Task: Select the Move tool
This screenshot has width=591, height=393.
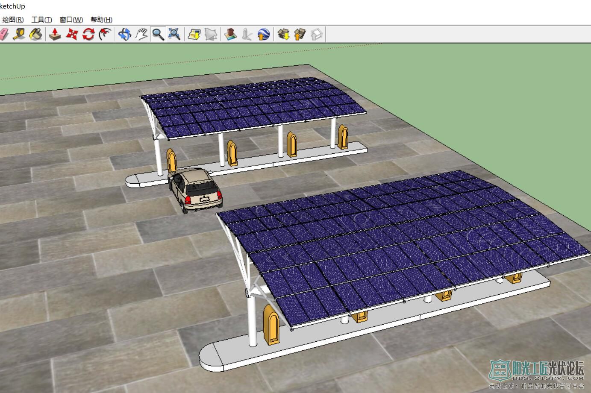Action: pyautogui.click(x=72, y=34)
